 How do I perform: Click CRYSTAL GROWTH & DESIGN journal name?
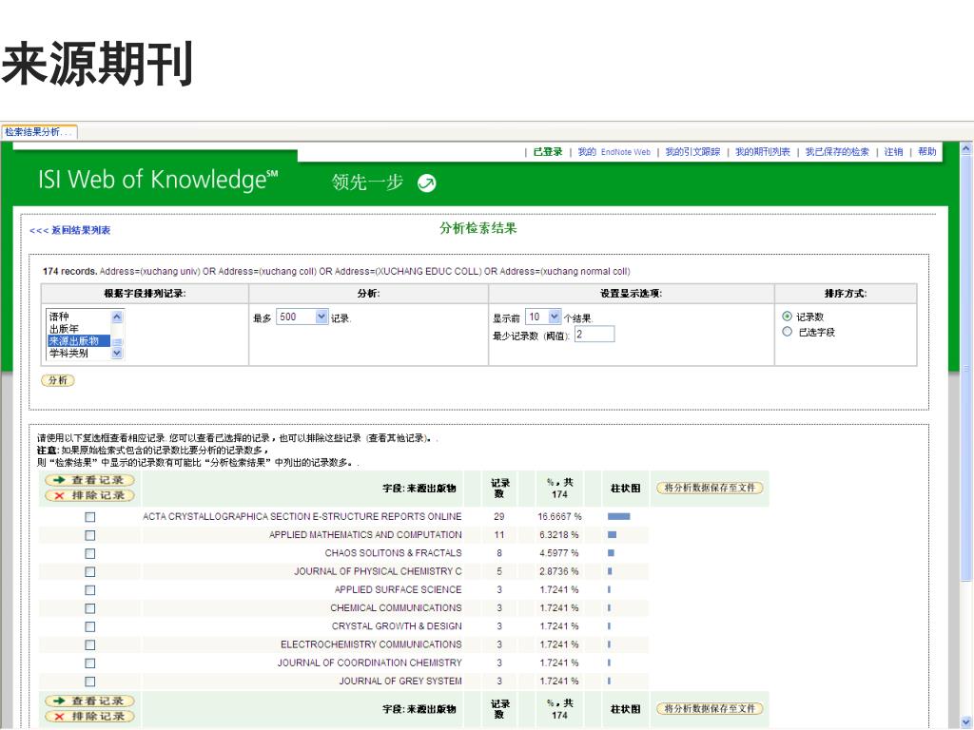[x=397, y=626]
